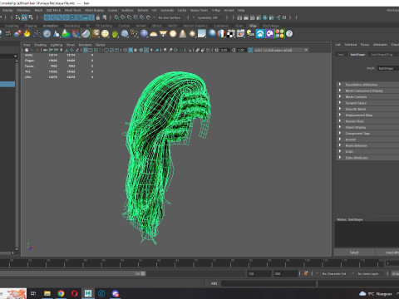Click the green-highlighted dish shelf icon
The width and height of the screenshot is (399, 299).
pos(86,34)
